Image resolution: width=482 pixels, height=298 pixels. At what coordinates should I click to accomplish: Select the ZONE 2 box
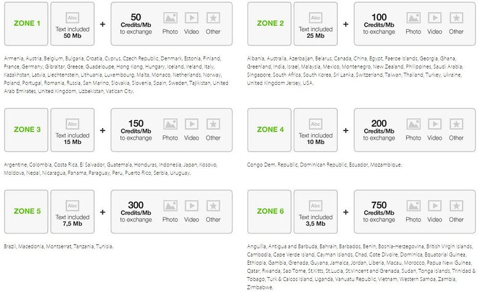click(269, 23)
